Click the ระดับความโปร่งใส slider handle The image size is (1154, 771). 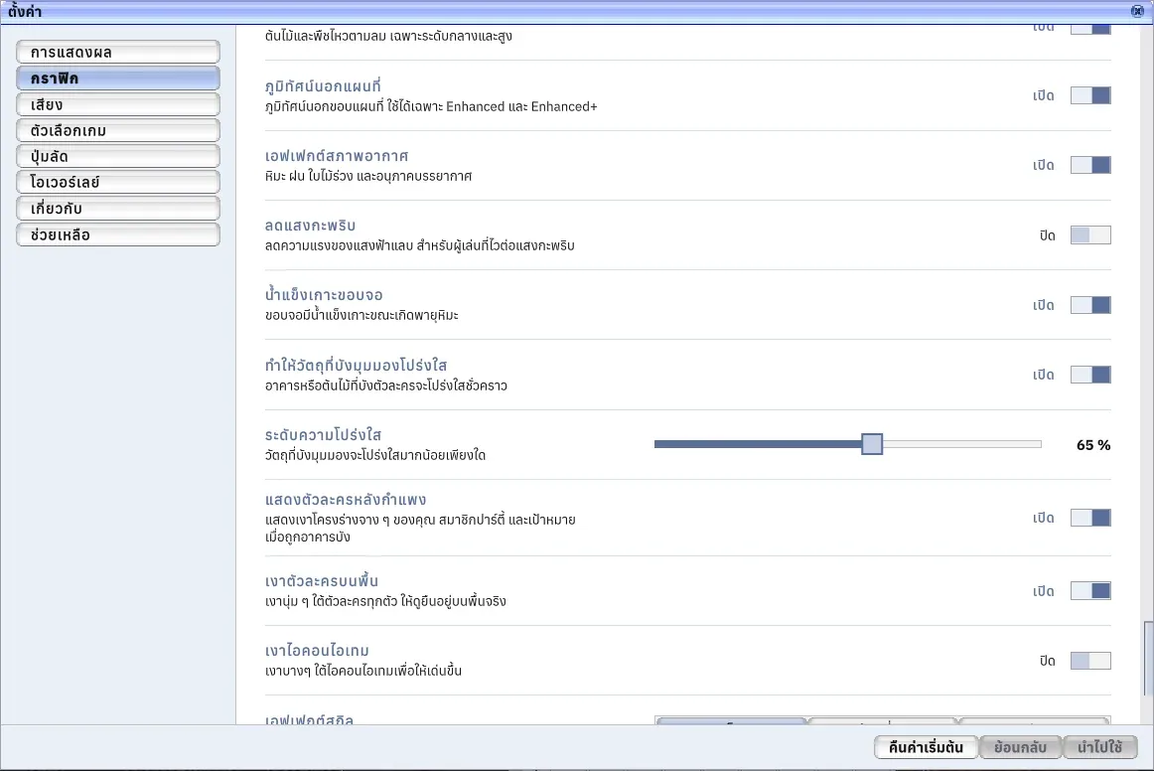pyautogui.click(x=872, y=444)
